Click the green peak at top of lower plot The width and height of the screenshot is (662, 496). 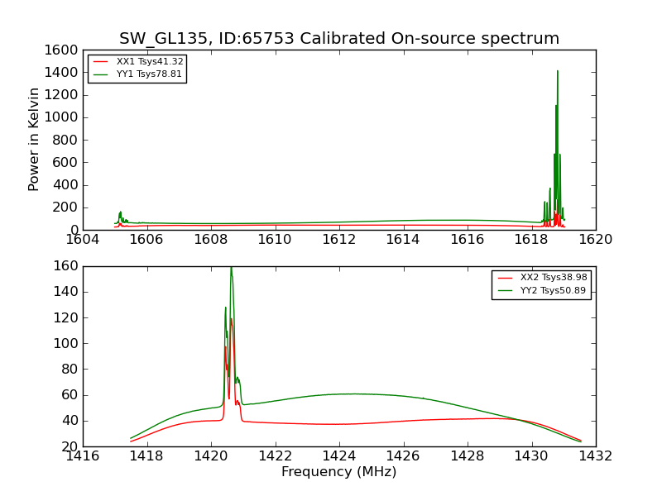coord(232,269)
